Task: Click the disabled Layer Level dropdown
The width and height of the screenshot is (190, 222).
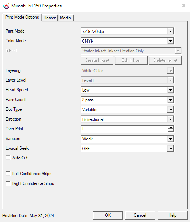Action: 127,80
